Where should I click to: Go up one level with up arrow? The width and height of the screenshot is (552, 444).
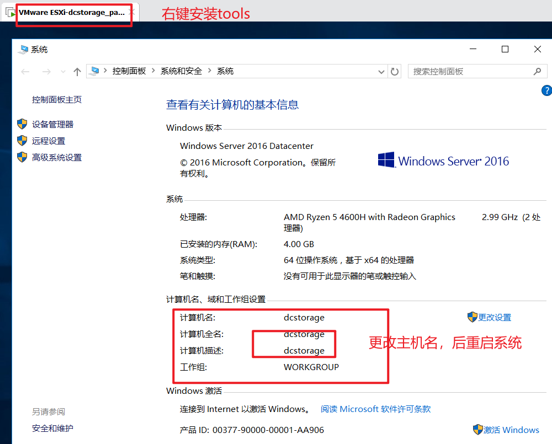[x=77, y=72]
